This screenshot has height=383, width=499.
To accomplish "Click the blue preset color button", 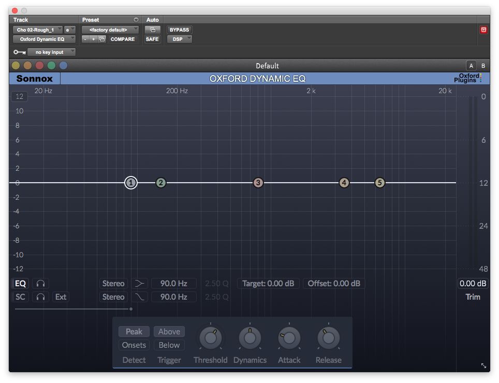I will click(63, 66).
